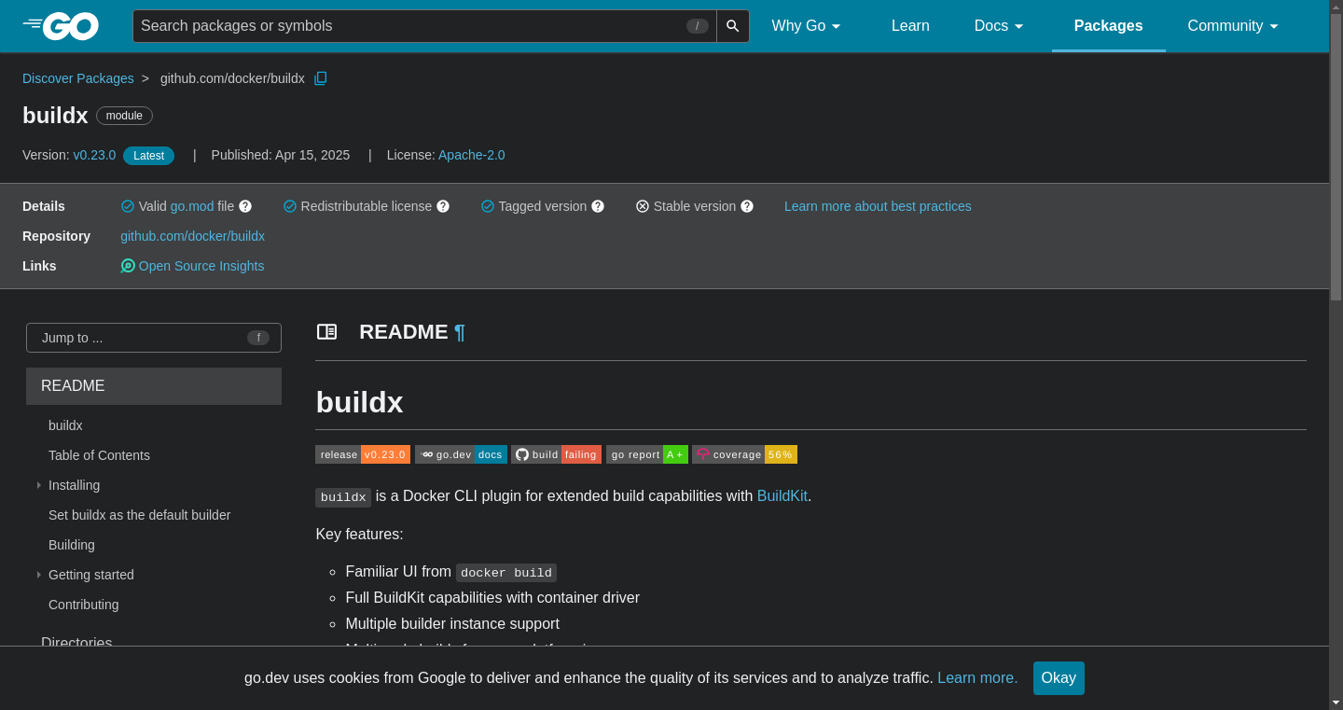The height and width of the screenshot is (710, 1343).
Task: Click the v0.23.0 version link
Action: [94, 155]
